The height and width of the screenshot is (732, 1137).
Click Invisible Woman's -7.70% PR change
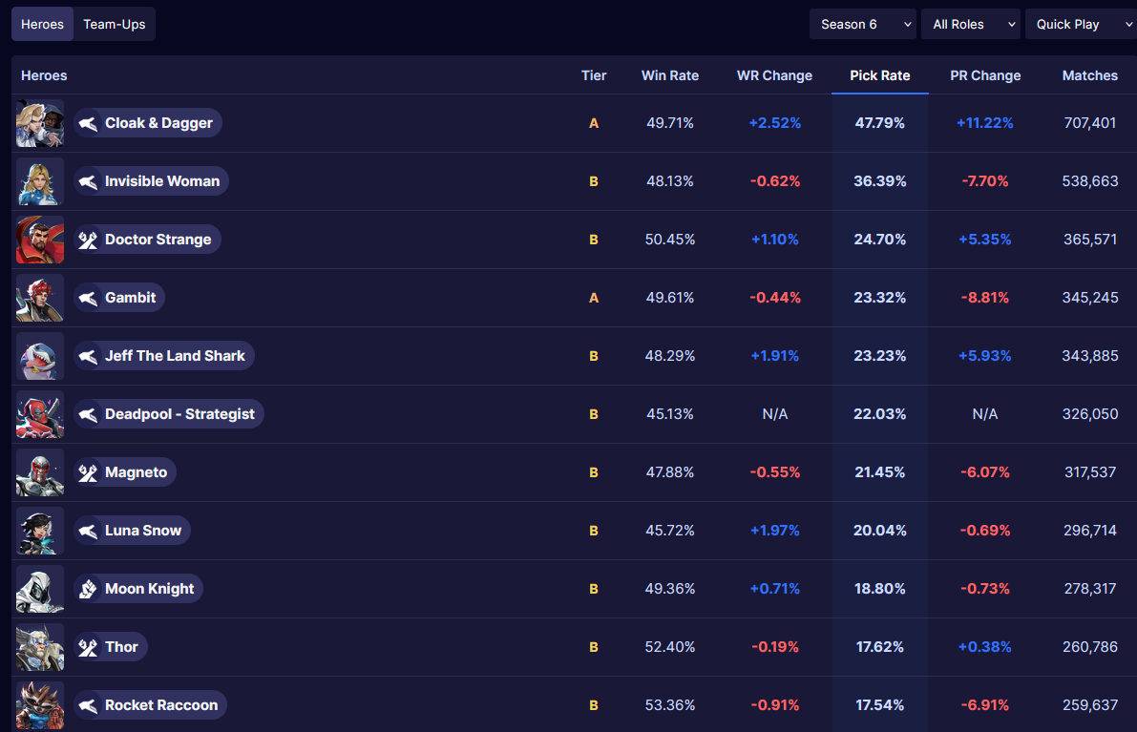click(984, 181)
